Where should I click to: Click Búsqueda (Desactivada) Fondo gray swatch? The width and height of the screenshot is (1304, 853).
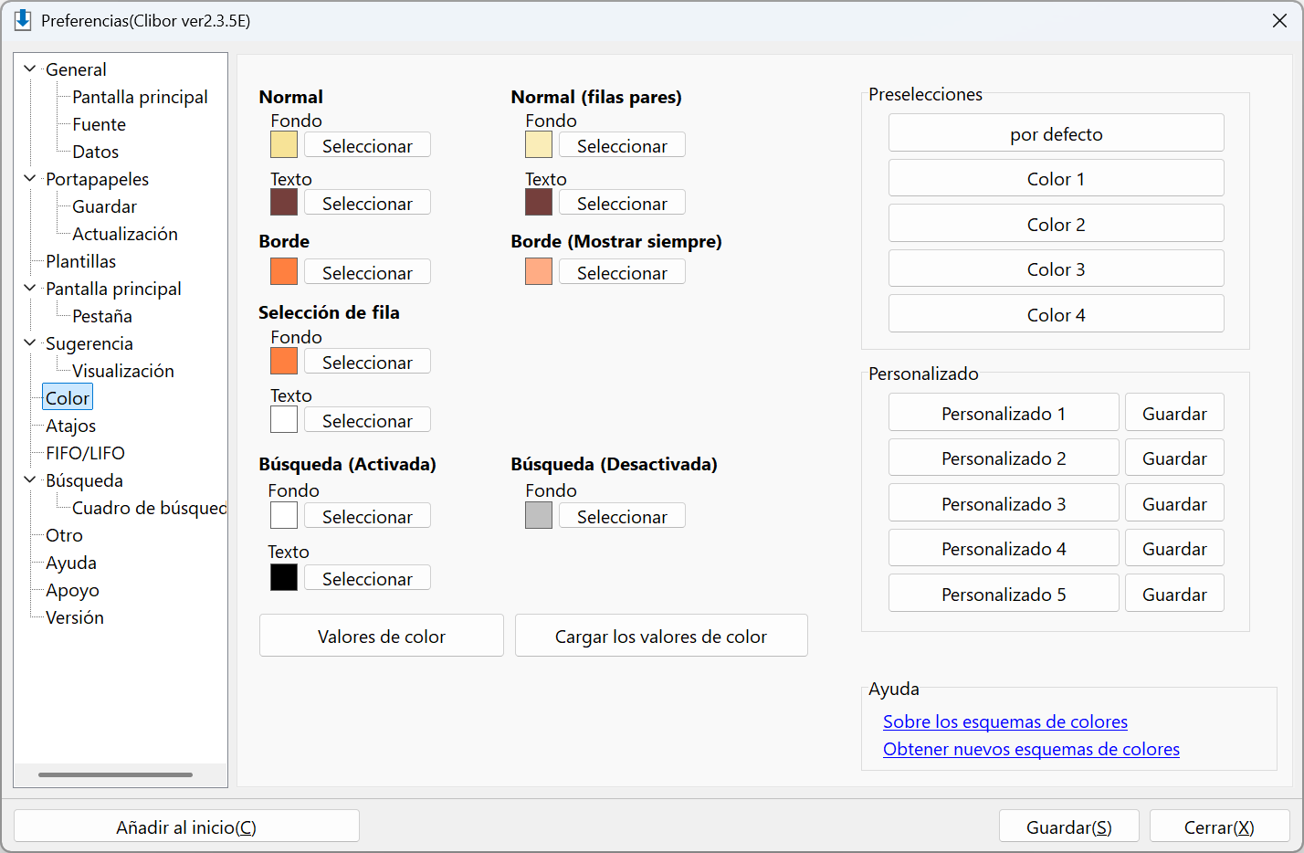click(539, 515)
